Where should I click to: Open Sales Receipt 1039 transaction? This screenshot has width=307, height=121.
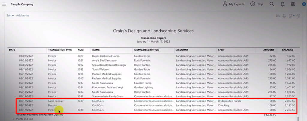point(56,101)
